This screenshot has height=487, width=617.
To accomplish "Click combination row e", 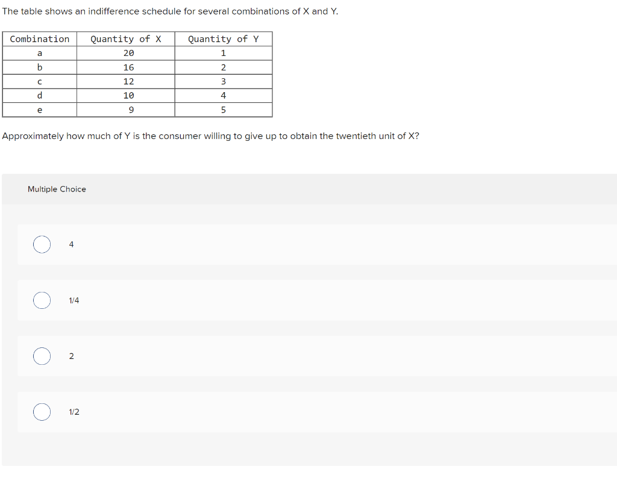I will click(x=40, y=109).
